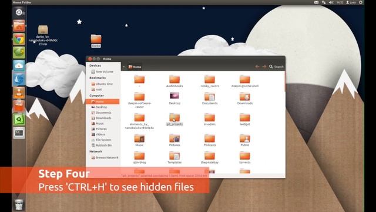Select Browse Network in the sidebar
Viewport: 376px width, 212px height.
[105, 157]
